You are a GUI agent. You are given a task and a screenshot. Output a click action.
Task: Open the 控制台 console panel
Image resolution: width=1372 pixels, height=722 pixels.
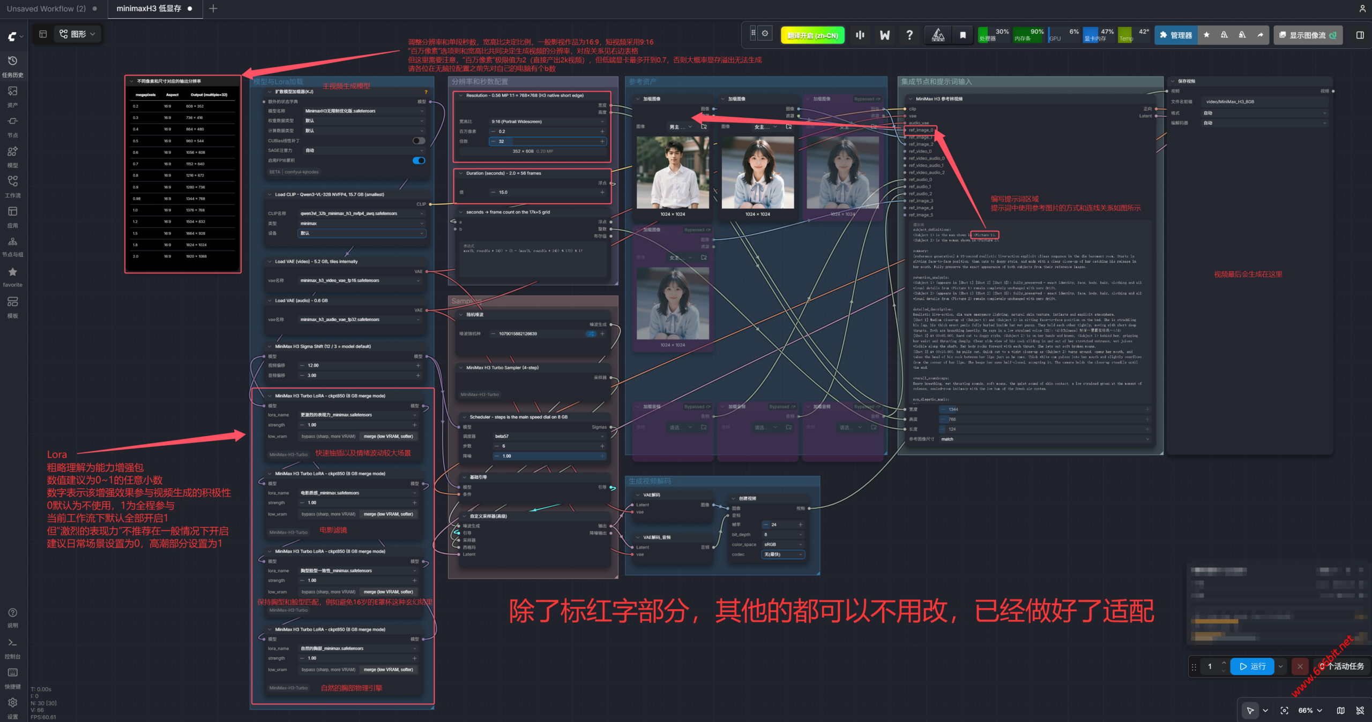click(13, 648)
